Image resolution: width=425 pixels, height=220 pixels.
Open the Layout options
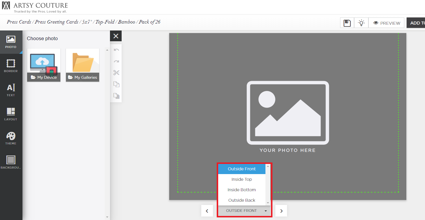tap(11, 114)
